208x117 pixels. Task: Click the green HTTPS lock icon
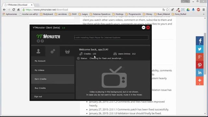tap(24, 10)
